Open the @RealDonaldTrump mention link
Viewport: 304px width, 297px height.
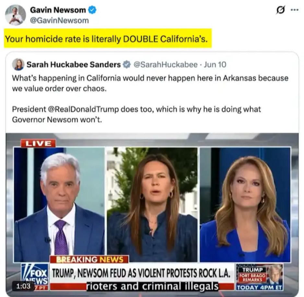(83, 109)
